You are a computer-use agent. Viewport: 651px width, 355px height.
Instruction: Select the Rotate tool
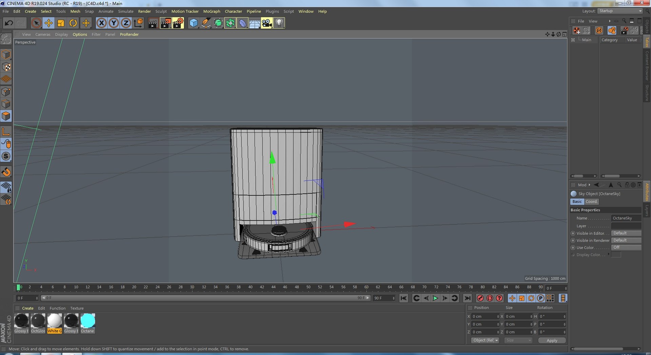click(73, 23)
